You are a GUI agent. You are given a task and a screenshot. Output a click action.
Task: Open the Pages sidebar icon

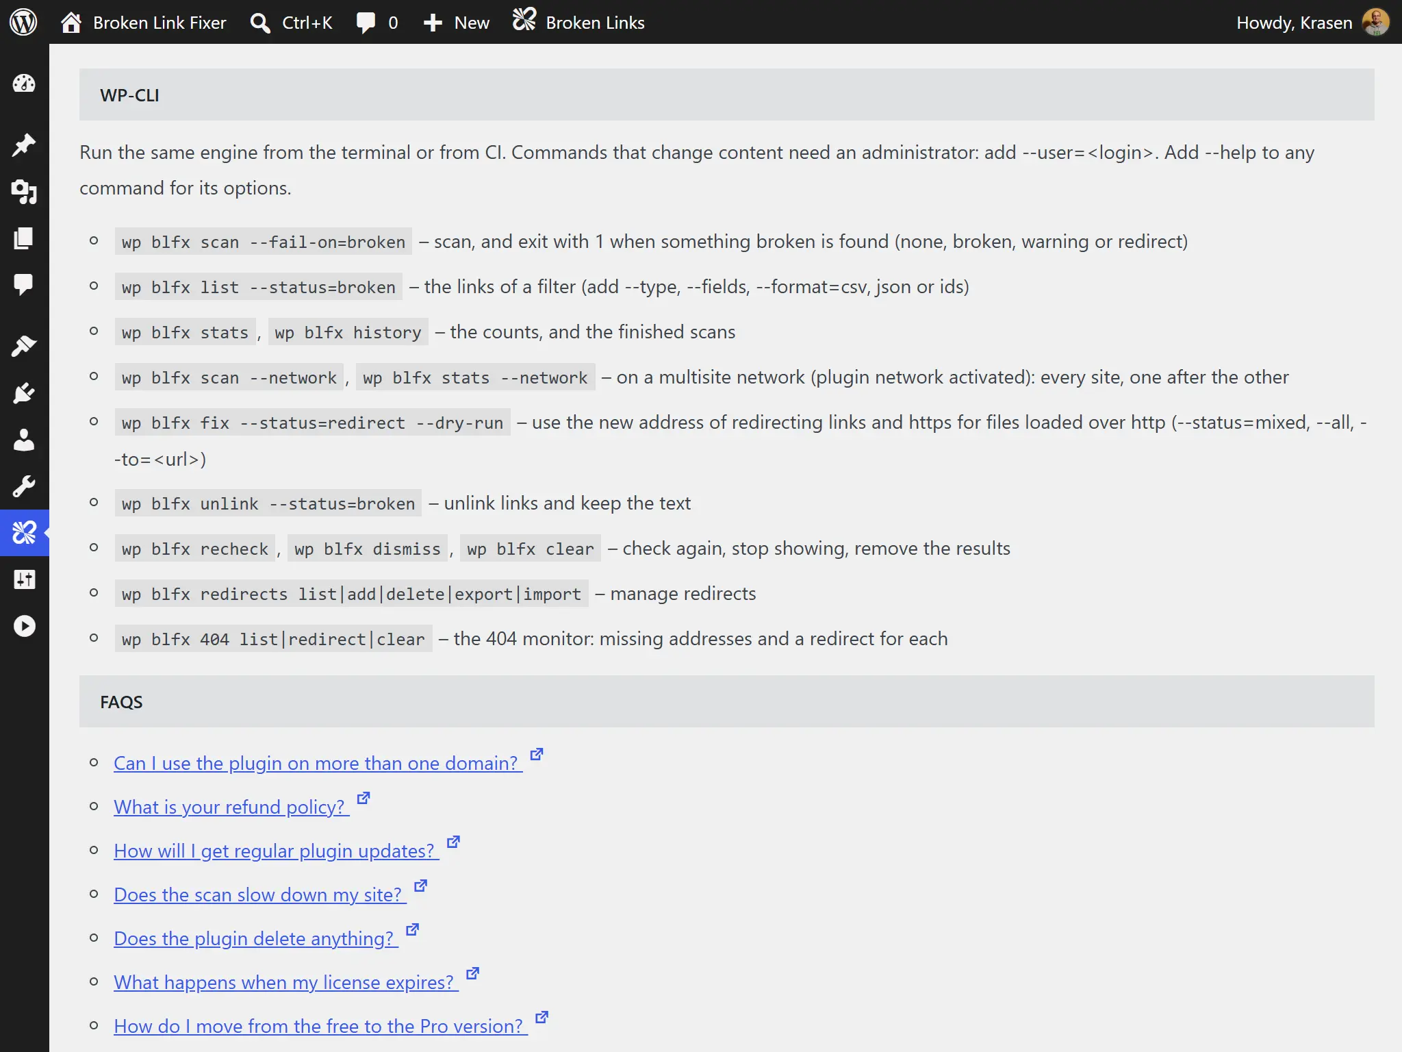coord(24,238)
